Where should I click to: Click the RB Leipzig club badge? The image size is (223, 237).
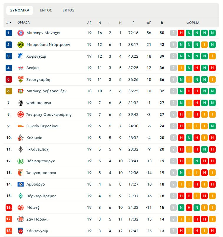pos(20,68)
